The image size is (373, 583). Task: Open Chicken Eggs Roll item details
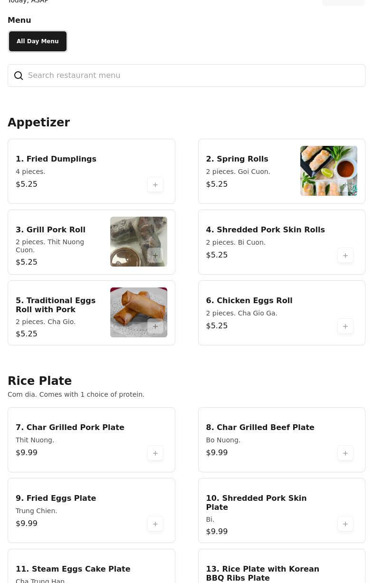click(x=249, y=301)
